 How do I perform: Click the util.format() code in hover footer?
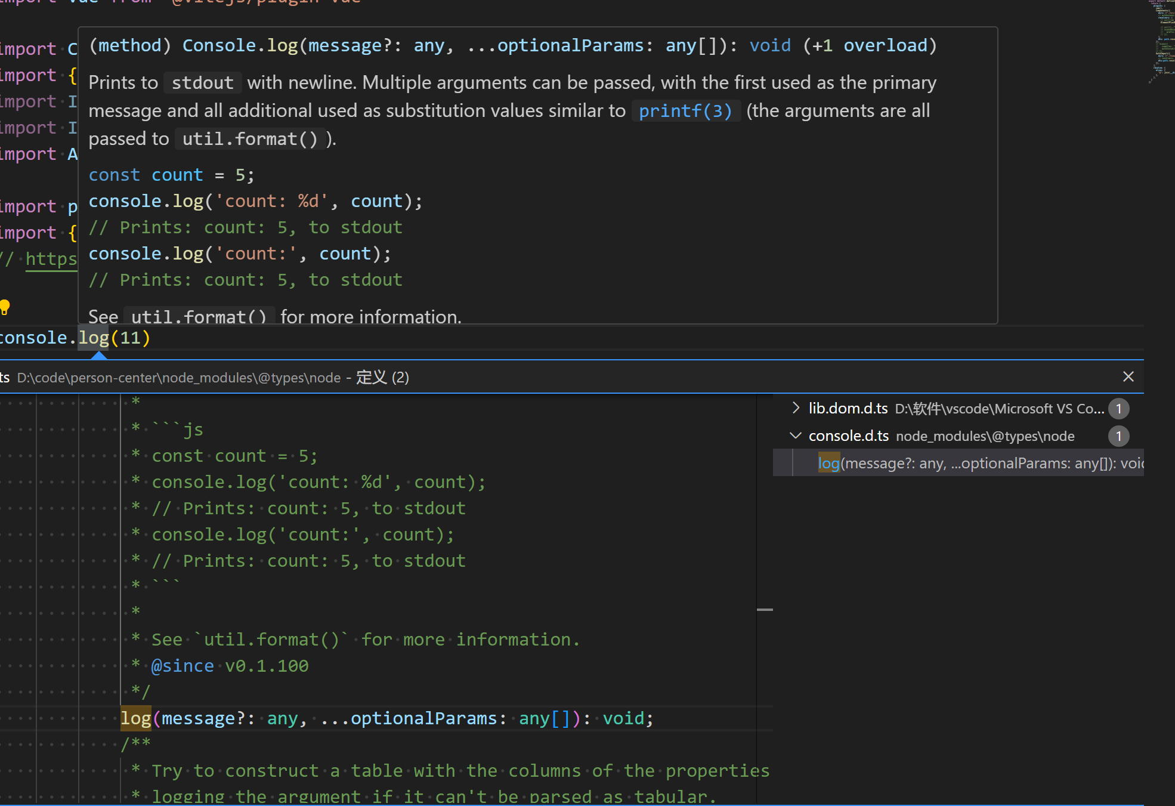tap(199, 317)
